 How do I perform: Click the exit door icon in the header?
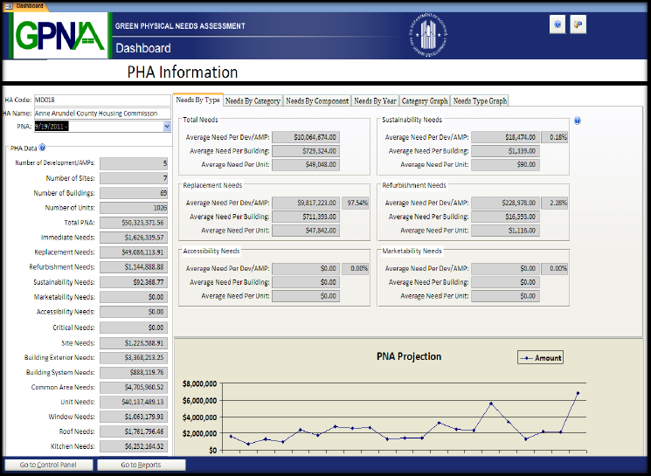[578, 24]
